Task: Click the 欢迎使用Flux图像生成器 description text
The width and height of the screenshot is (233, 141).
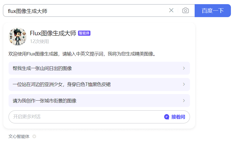Action: tap(82, 54)
